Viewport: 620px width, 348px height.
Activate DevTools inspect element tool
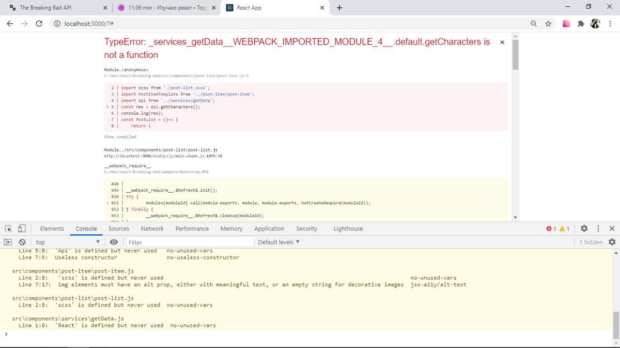(8, 228)
